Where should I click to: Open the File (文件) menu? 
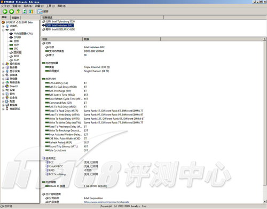click(x=5, y=6)
